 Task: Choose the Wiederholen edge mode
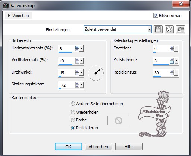[x=73, y=112]
